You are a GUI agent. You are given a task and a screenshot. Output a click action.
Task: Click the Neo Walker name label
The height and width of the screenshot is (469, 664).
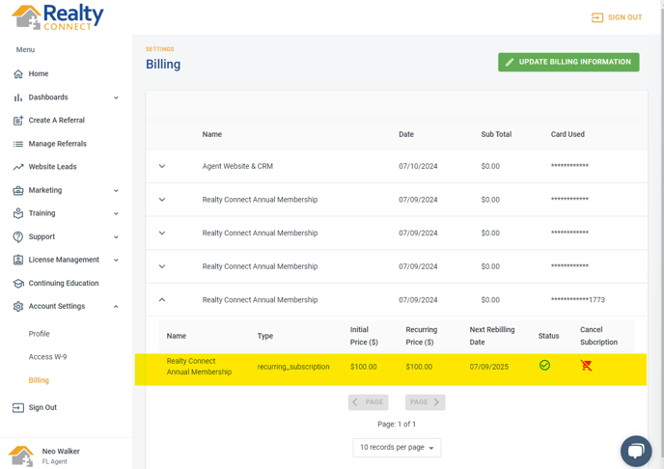coord(61,452)
